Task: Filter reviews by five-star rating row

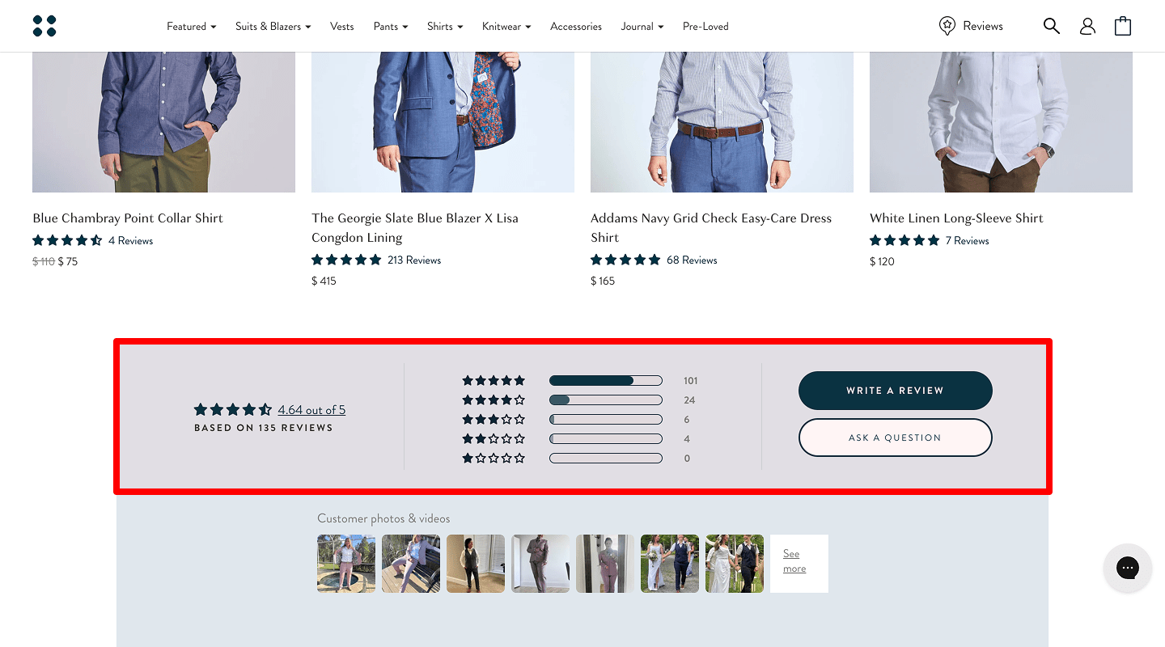Action: [494, 381]
